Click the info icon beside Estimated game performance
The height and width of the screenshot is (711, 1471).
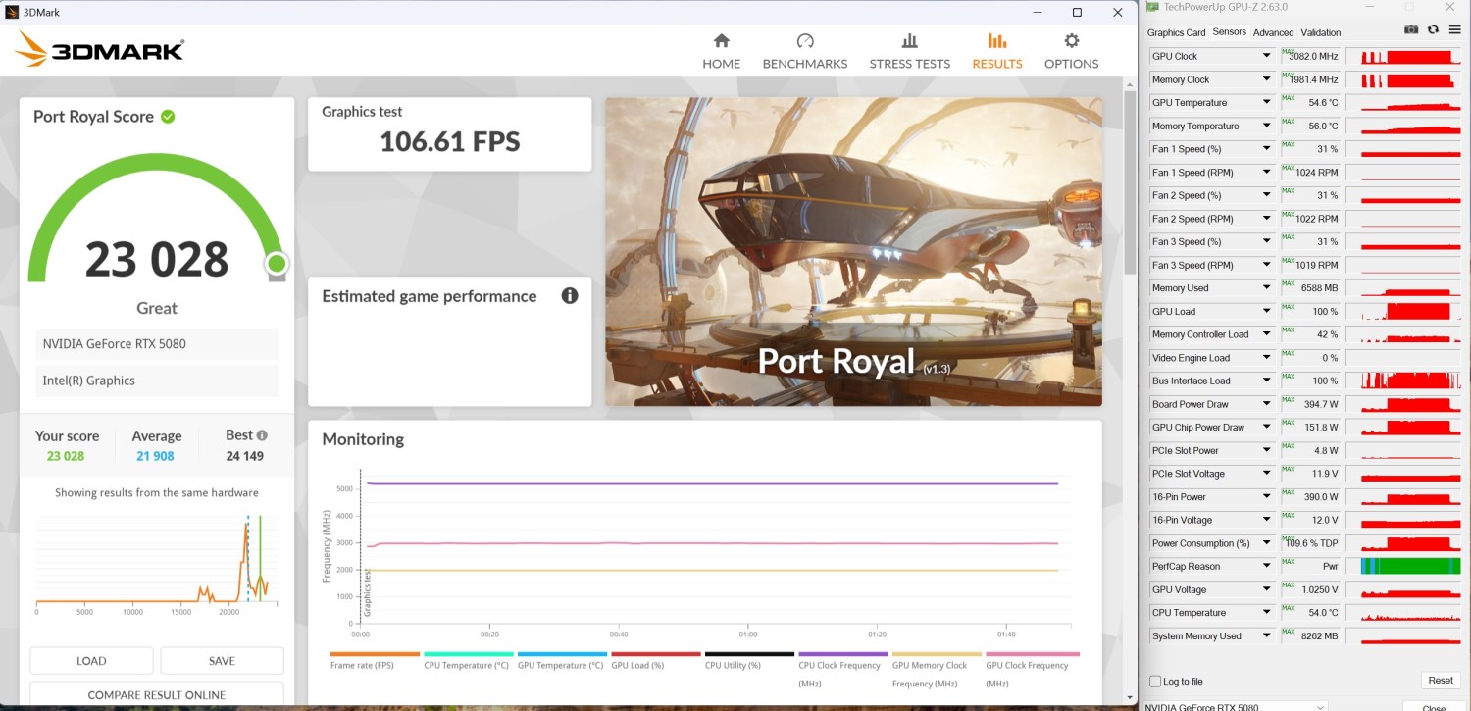tap(570, 295)
